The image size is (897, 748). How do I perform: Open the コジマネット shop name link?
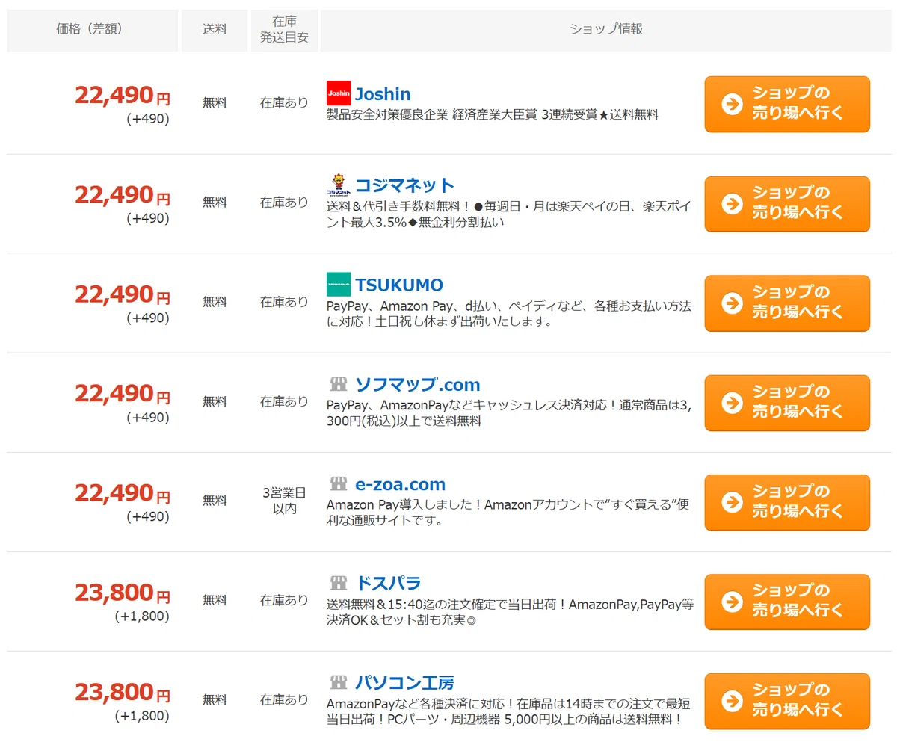(404, 185)
